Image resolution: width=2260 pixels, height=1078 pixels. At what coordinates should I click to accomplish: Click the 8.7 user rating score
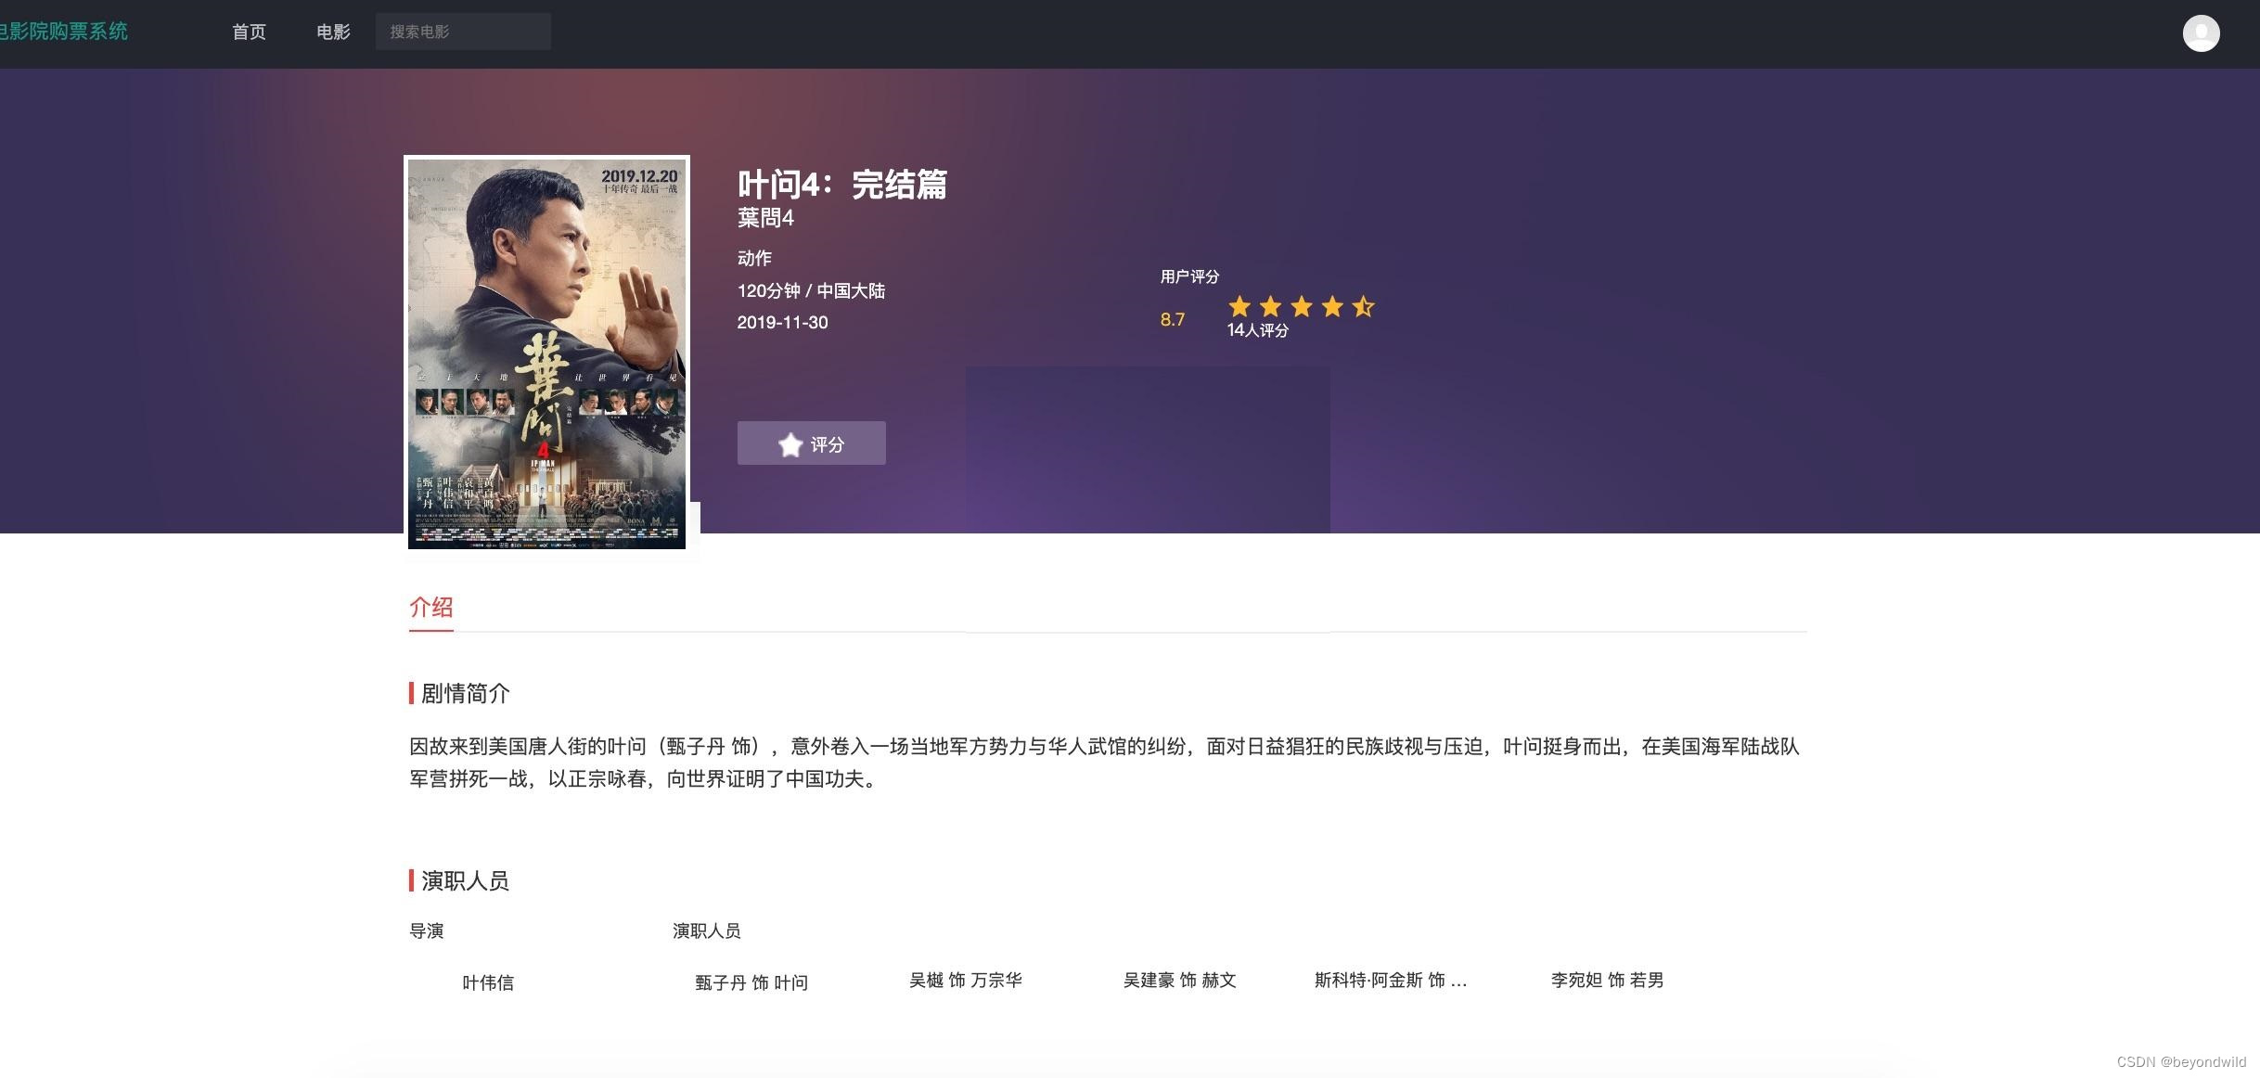click(1171, 319)
